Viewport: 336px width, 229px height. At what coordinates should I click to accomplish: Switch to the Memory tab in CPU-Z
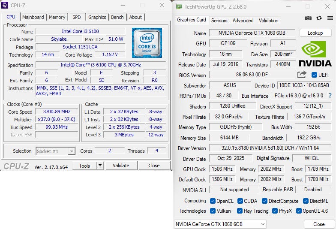(57, 17)
